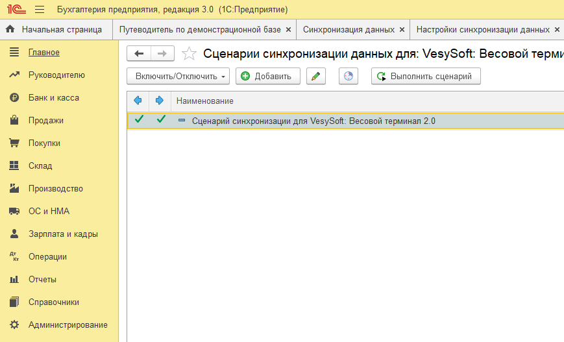The width and height of the screenshot is (564, 342).
Task: Switch to the Синхронизация данных tab
Action: [349, 30]
